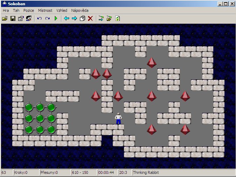Maximize the Sokoban window

(x=226, y=4)
